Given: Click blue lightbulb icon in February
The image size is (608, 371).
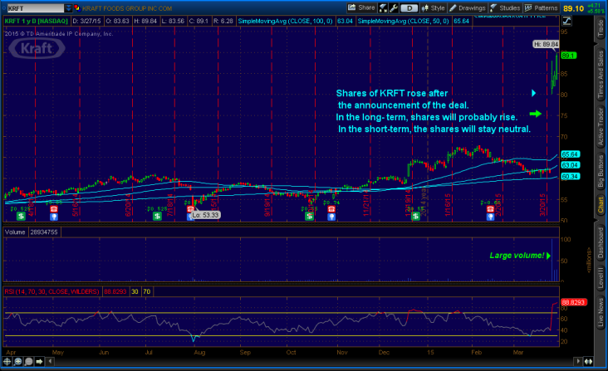Looking at the screenshot, I should coord(491,217).
